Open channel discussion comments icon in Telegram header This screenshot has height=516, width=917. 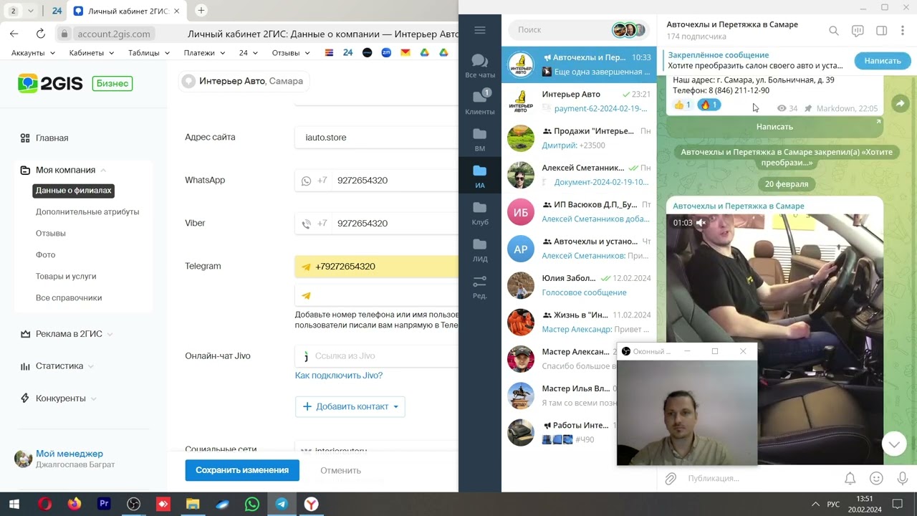tap(858, 30)
